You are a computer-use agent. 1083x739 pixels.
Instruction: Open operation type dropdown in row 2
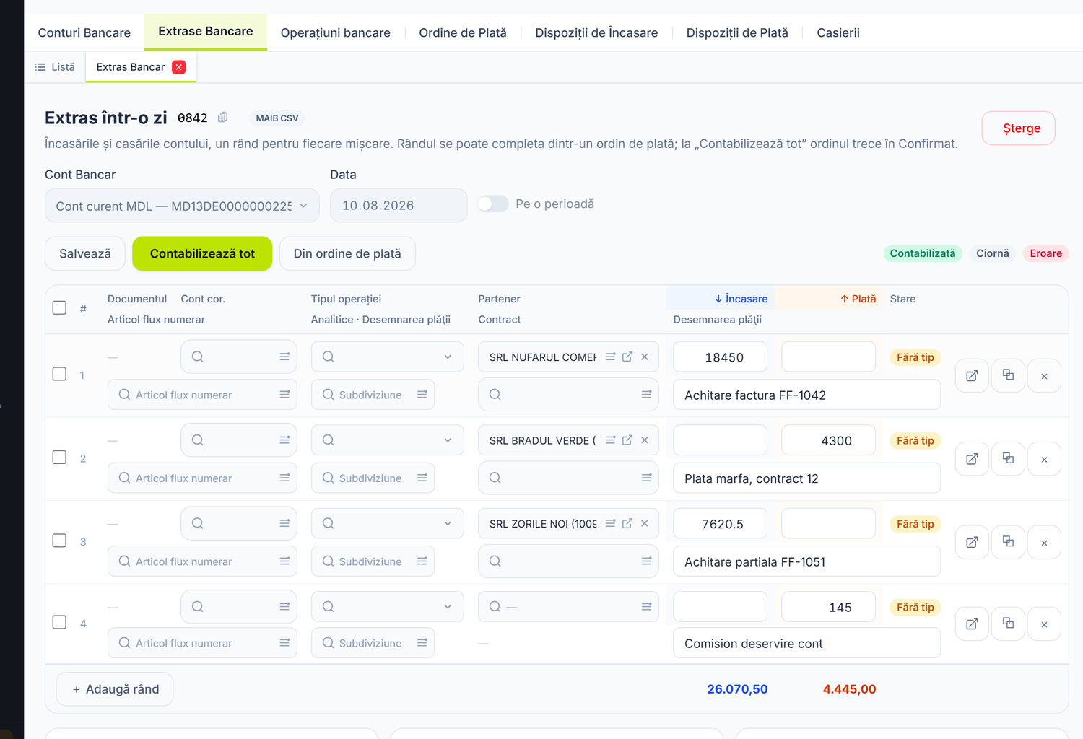(388, 440)
